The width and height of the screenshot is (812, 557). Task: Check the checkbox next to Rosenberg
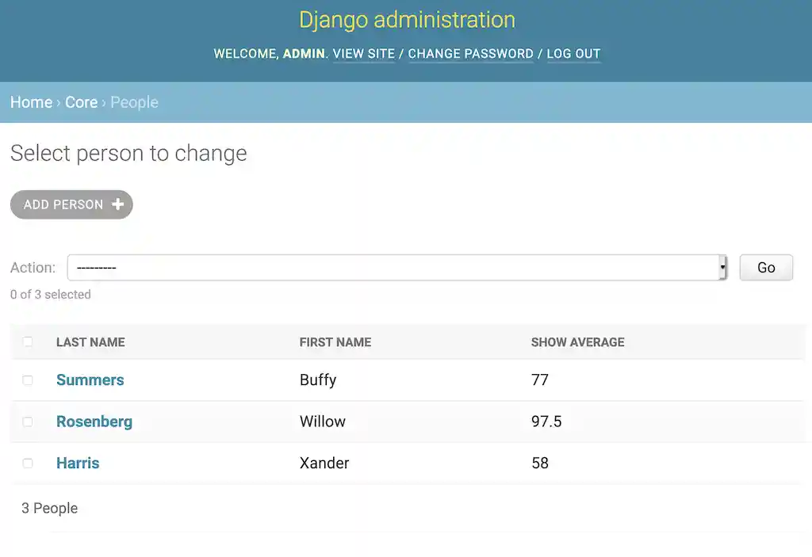28,422
